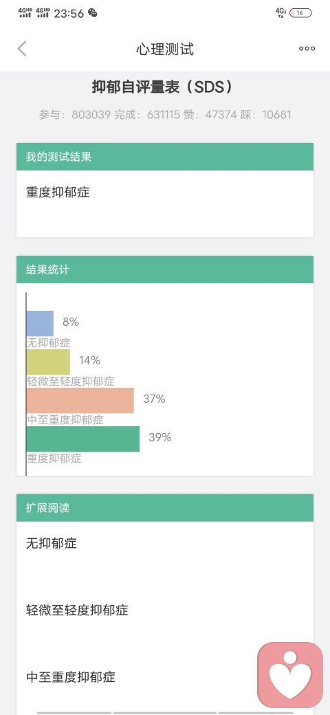The height and width of the screenshot is (715, 330).
Task: Tap the back arrow icon
Action: [x=22, y=49]
